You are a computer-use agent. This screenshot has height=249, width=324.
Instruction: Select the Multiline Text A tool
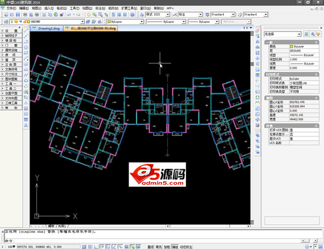pyautogui.click(x=26, y=125)
